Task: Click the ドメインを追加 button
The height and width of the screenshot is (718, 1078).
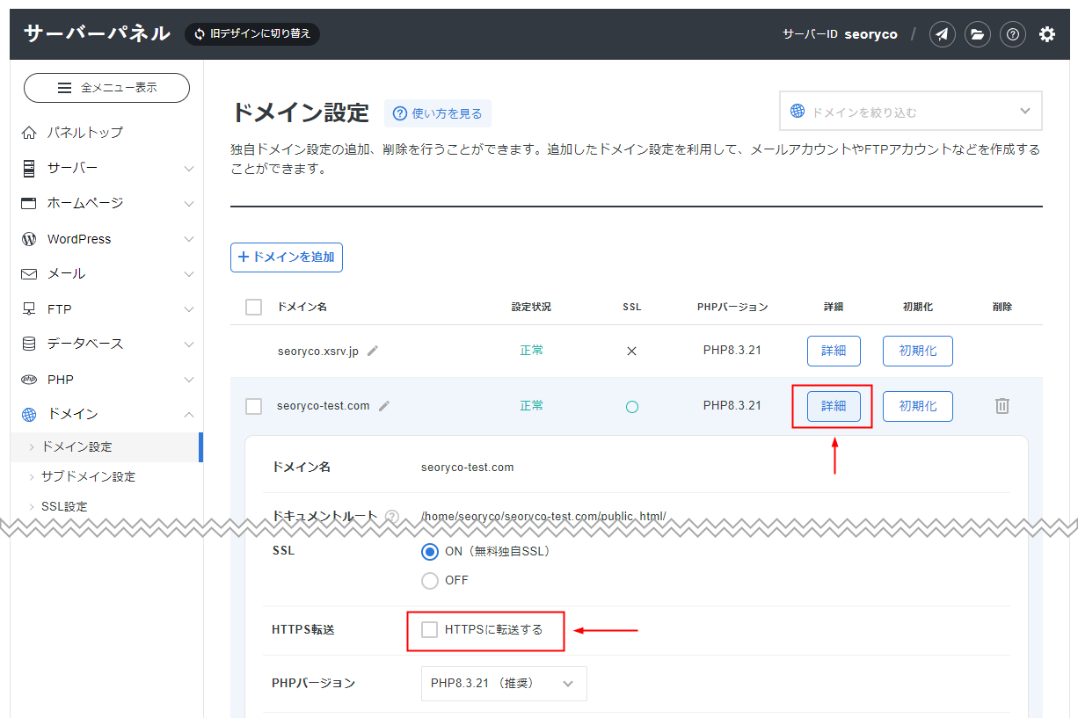Action: pyautogui.click(x=286, y=257)
